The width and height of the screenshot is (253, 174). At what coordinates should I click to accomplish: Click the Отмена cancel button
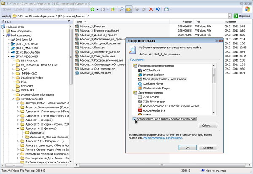tap(207, 147)
